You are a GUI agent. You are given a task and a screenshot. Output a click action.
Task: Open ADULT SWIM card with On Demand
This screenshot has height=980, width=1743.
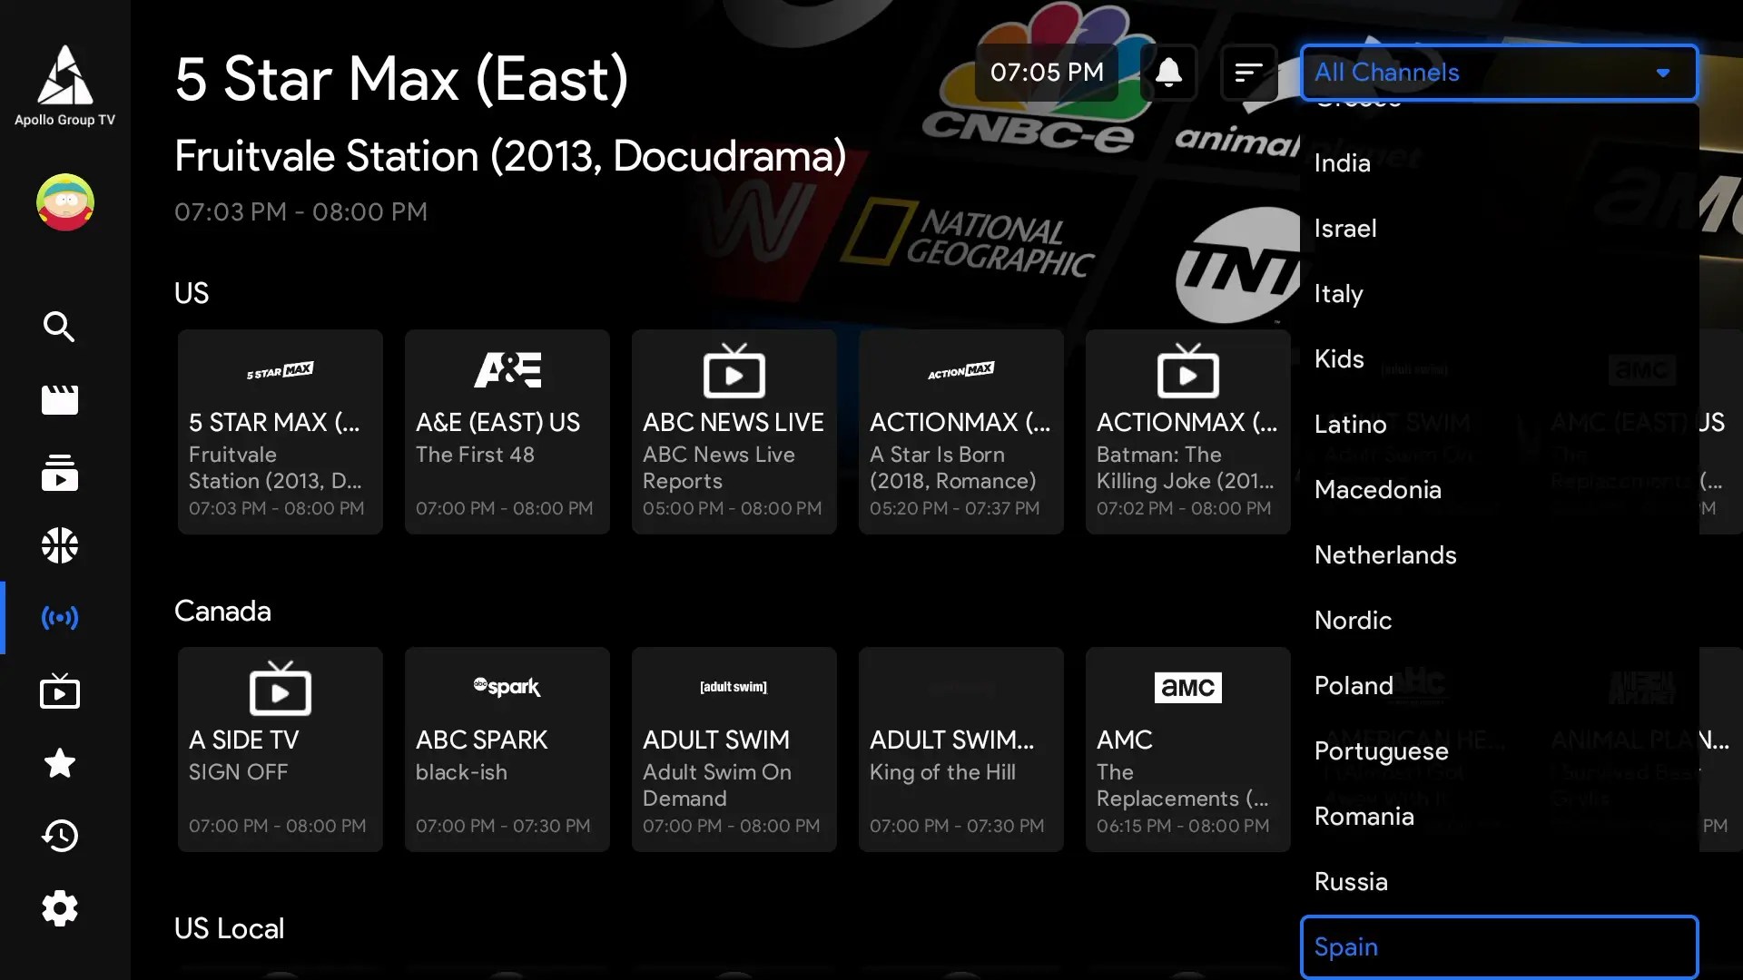click(x=734, y=750)
